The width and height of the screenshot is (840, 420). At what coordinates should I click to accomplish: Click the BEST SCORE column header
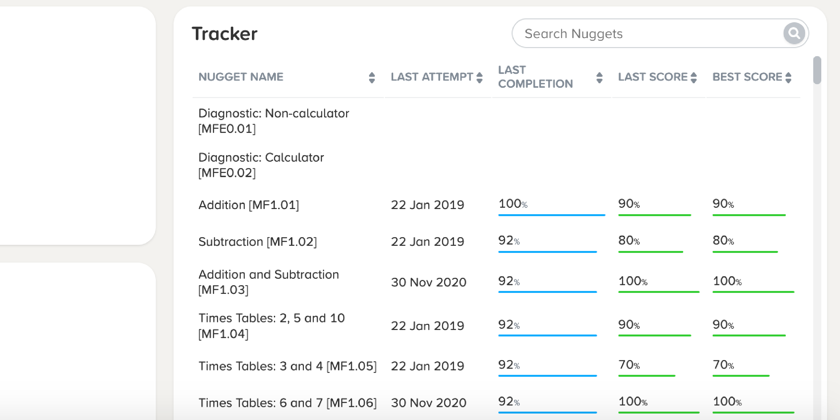point(747,77)
